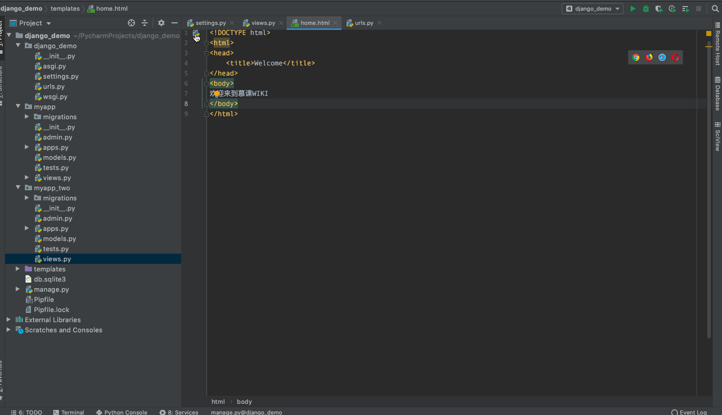722x415 pixels.
Task: Expand apps.py under myapp
Action: click(27, 147)
